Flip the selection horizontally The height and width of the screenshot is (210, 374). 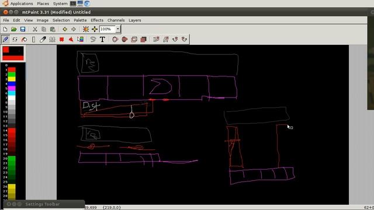pos(165,39)
